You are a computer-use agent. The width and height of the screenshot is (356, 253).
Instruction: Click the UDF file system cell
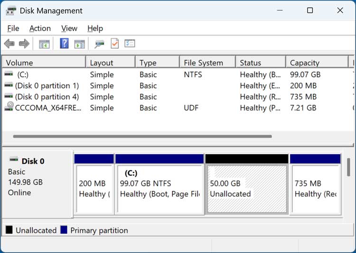coord(191,108)
